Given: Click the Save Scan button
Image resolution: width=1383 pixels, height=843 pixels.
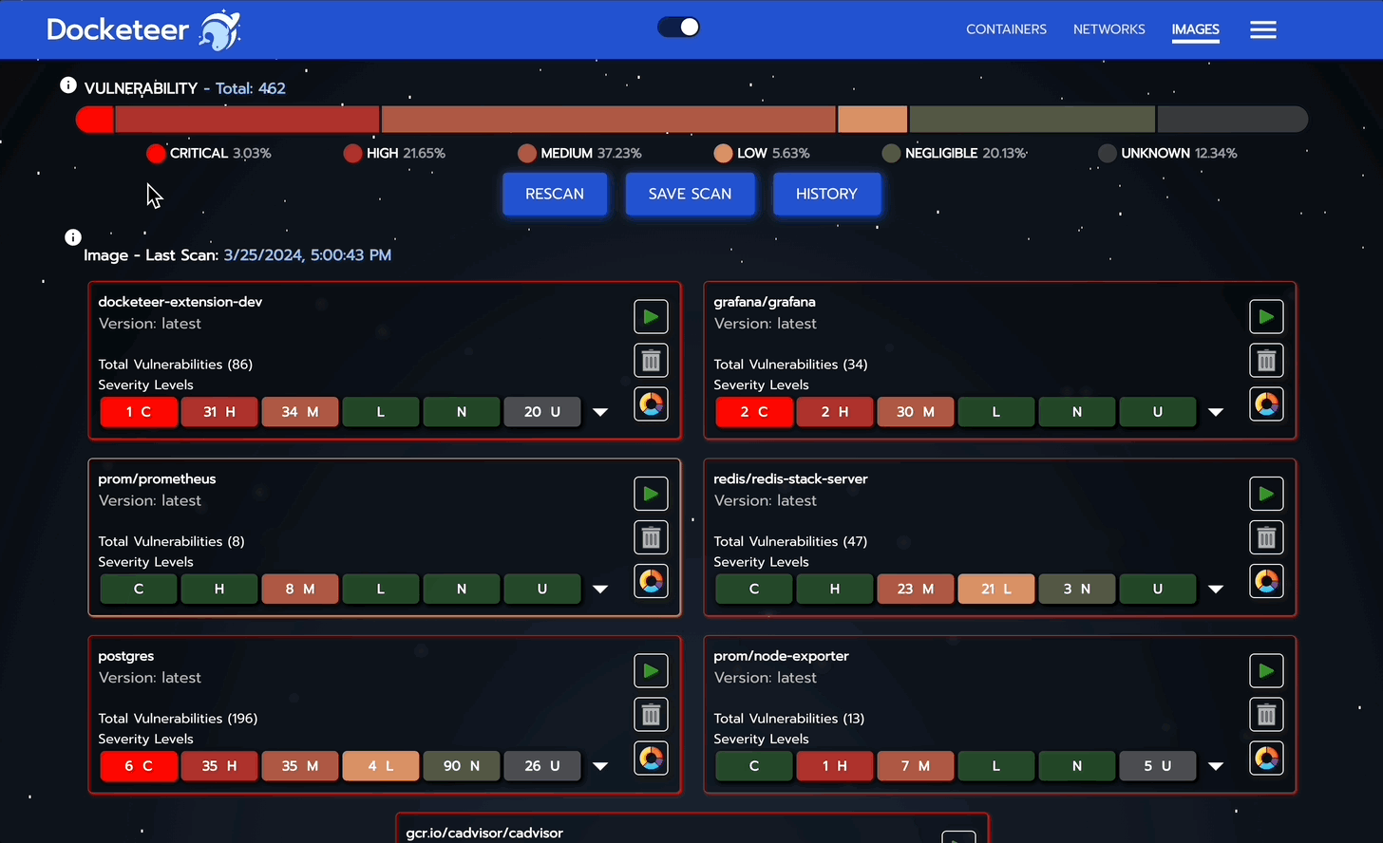Looking at the screenshot, I should click(x=690, y=194).
